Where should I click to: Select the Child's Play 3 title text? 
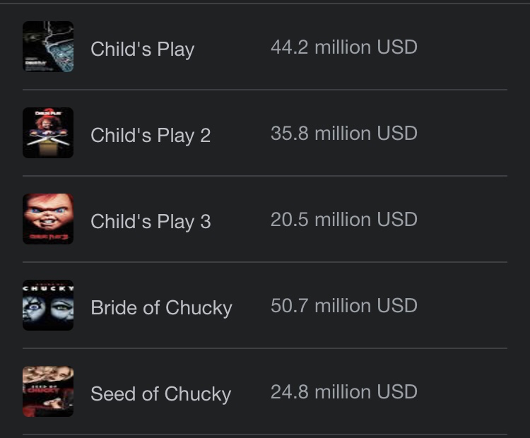(151, 222)
